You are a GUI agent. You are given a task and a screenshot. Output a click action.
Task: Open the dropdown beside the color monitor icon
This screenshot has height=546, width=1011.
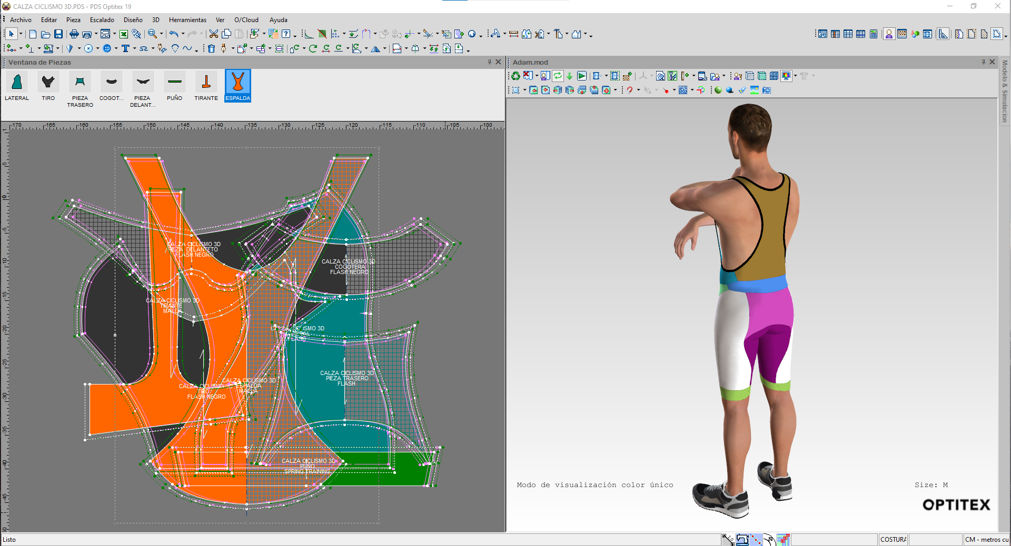pos(795,76)
